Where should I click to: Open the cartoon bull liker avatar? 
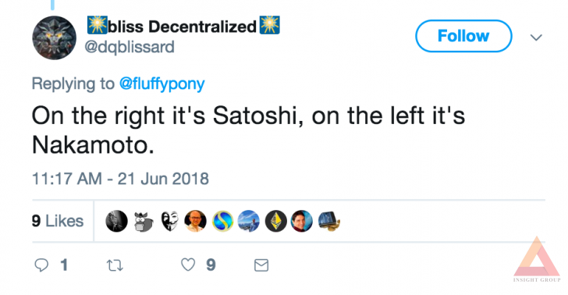(x=143, y=222)
